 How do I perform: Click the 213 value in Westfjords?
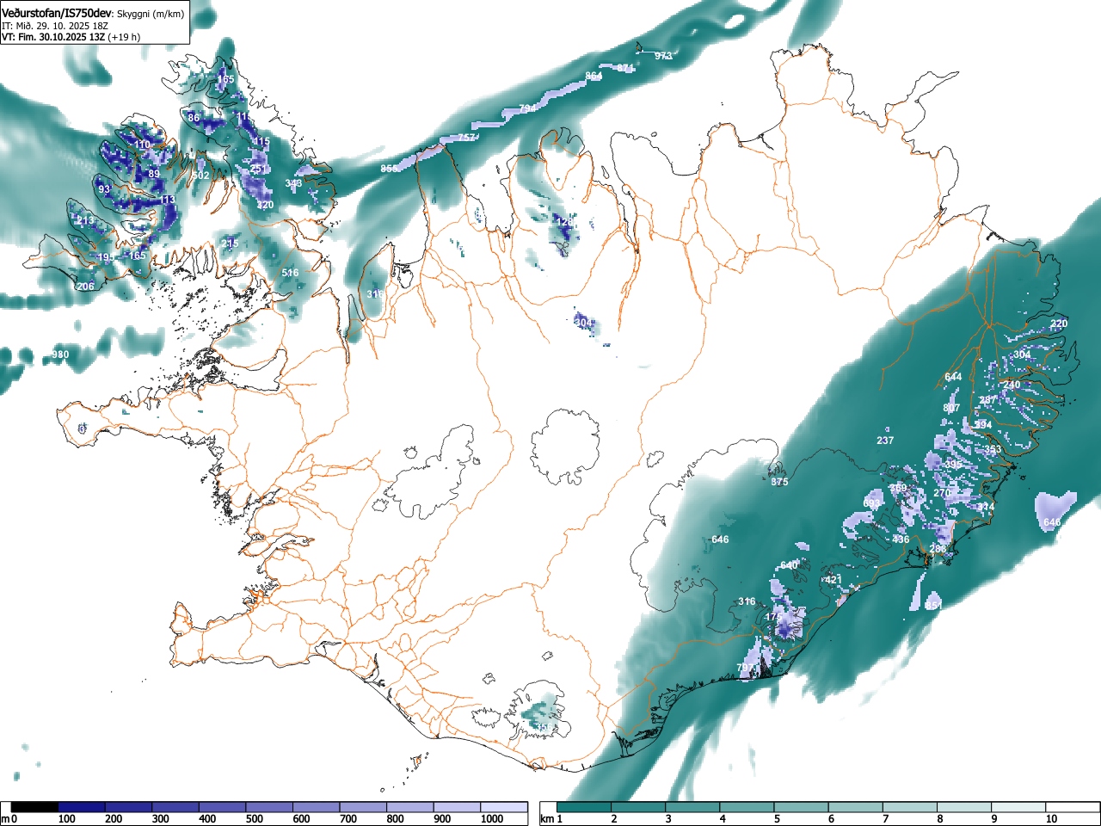85,221
